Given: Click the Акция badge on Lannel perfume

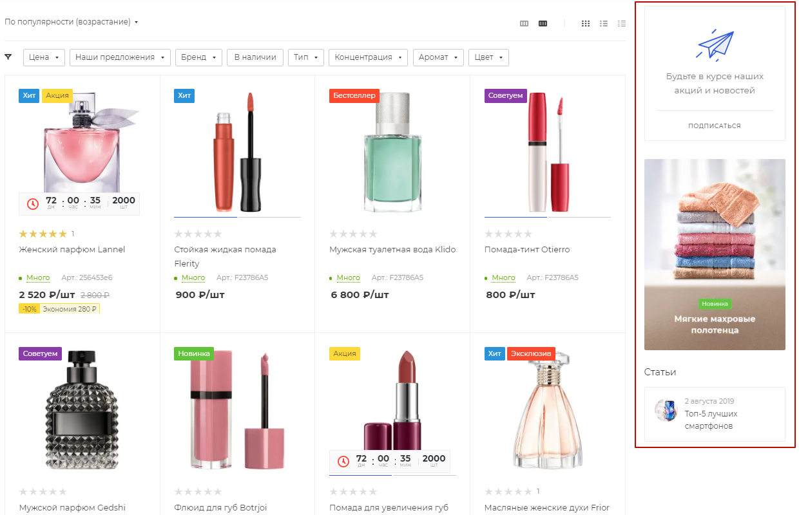Looking at the screenshot, I should tap(57, 96).
